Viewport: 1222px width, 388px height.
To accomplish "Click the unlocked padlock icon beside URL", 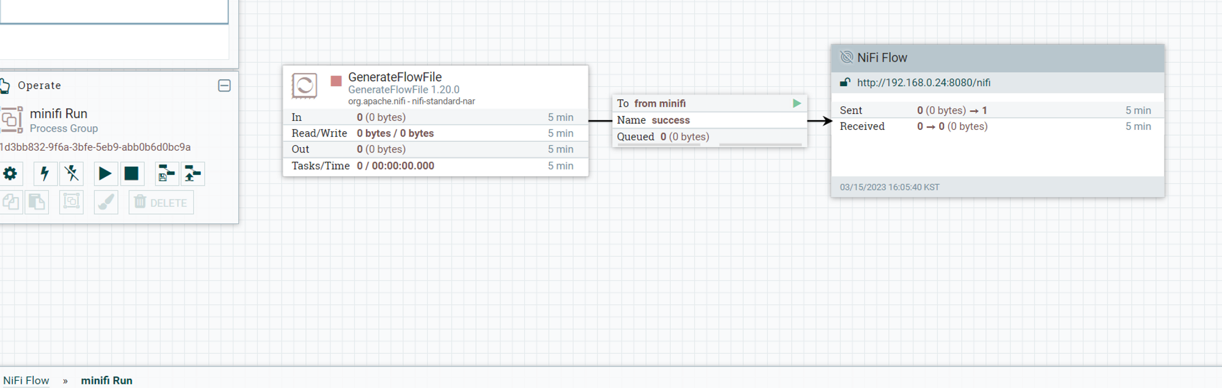I will click(845, 82).
